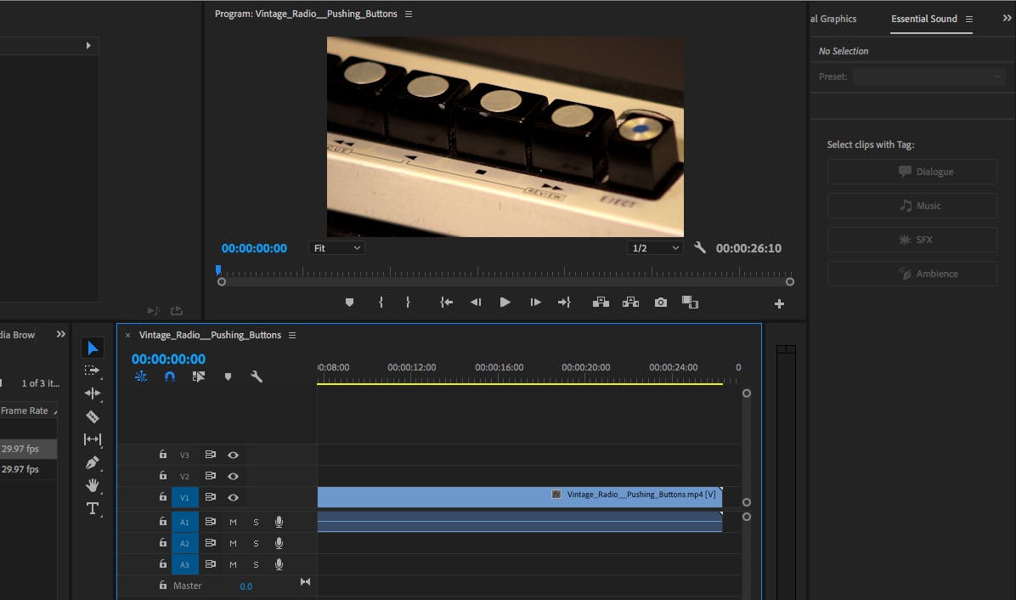Tag clips as Music
Viewport: 1016px width, 600px height.
pyautogui.click(x=912, y=206)
